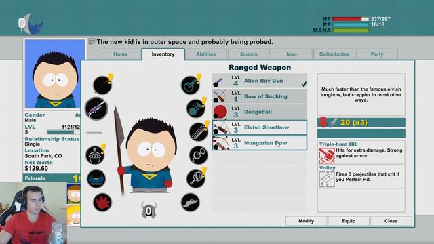The height and width of the screenshot is (244, 434).
Task: Click the Bow of Sucking item icon
Action: pos(220,96)
